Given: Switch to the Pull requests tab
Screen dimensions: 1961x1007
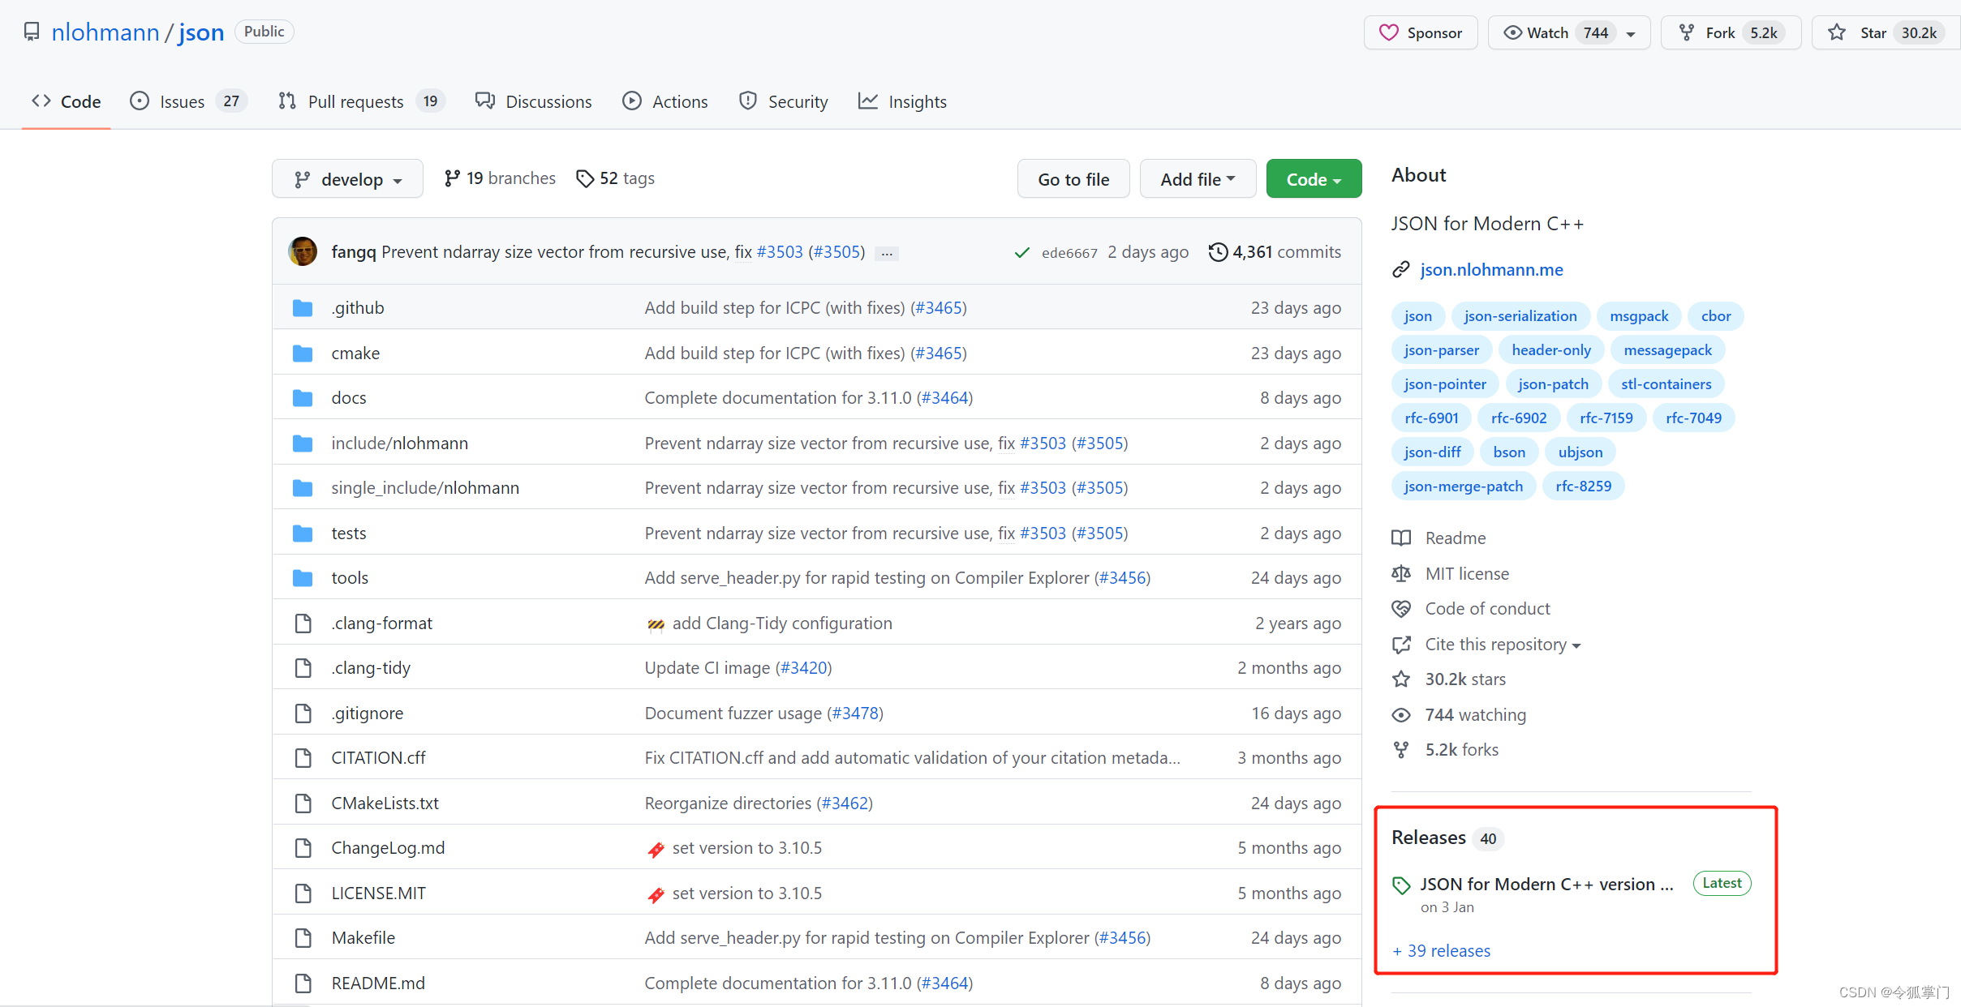Looking at the screenshot, I should (355, 101).
